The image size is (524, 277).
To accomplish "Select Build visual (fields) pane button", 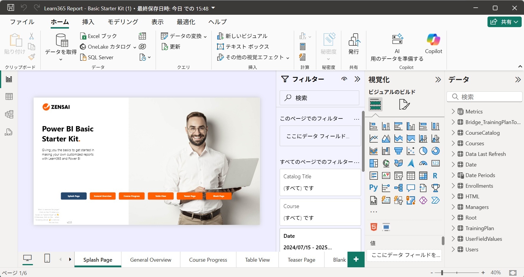I will coord(375,104).
